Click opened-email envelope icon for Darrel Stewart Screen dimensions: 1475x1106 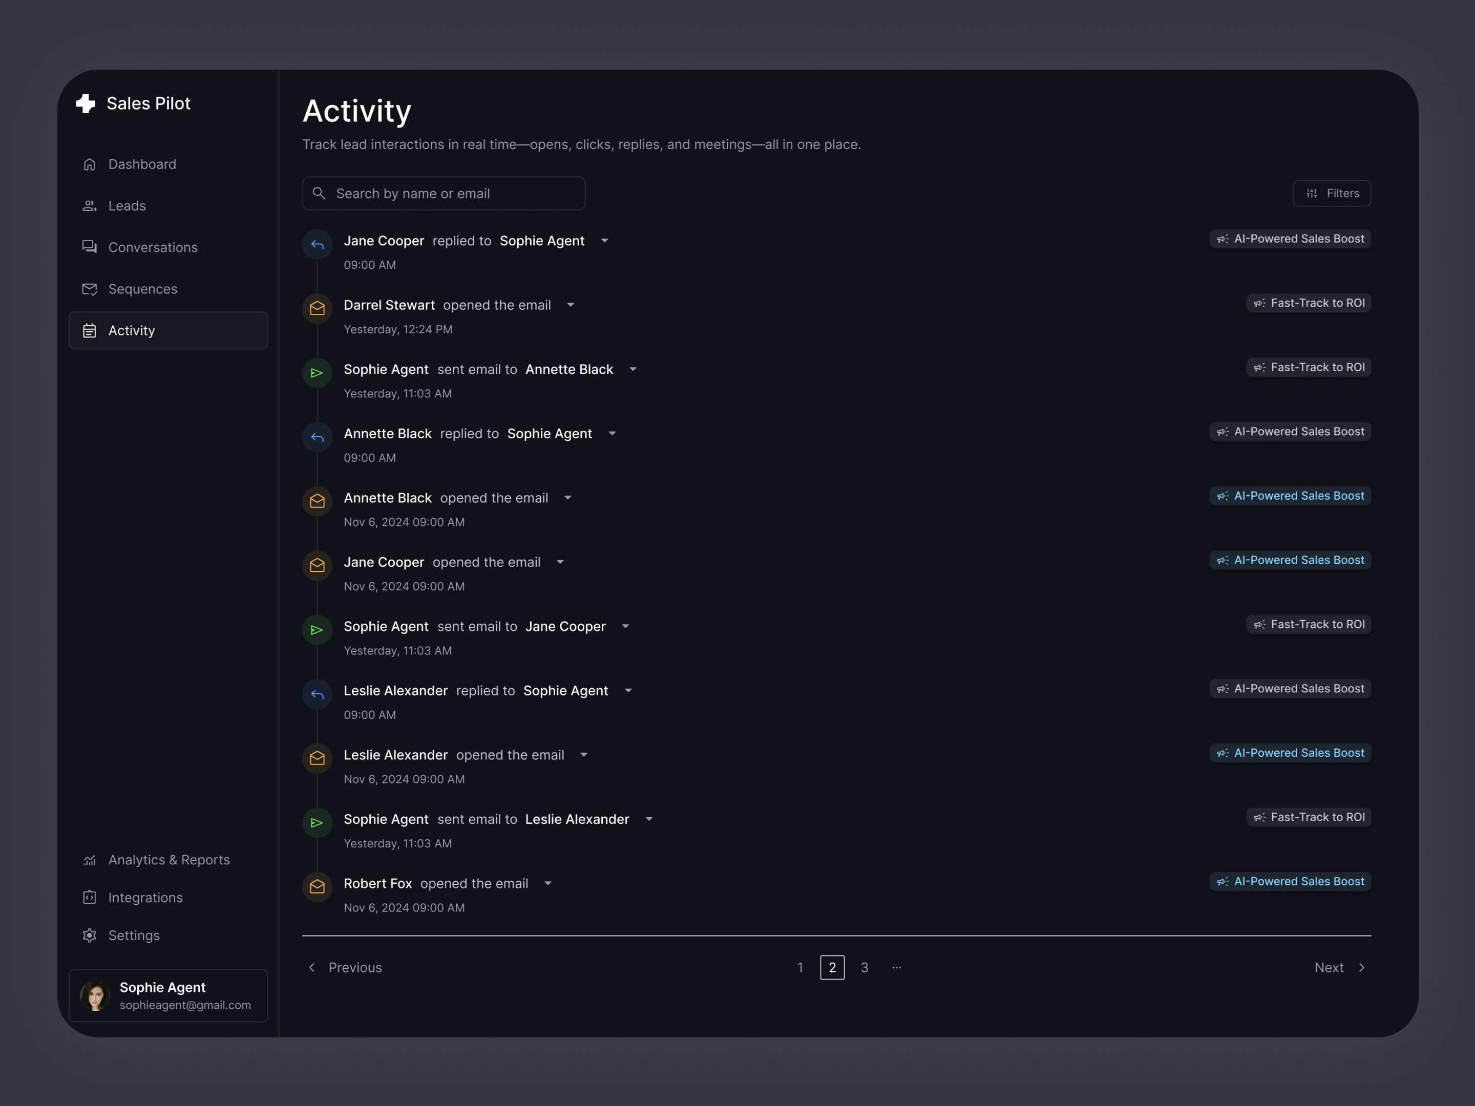click(x=318, y=309)
